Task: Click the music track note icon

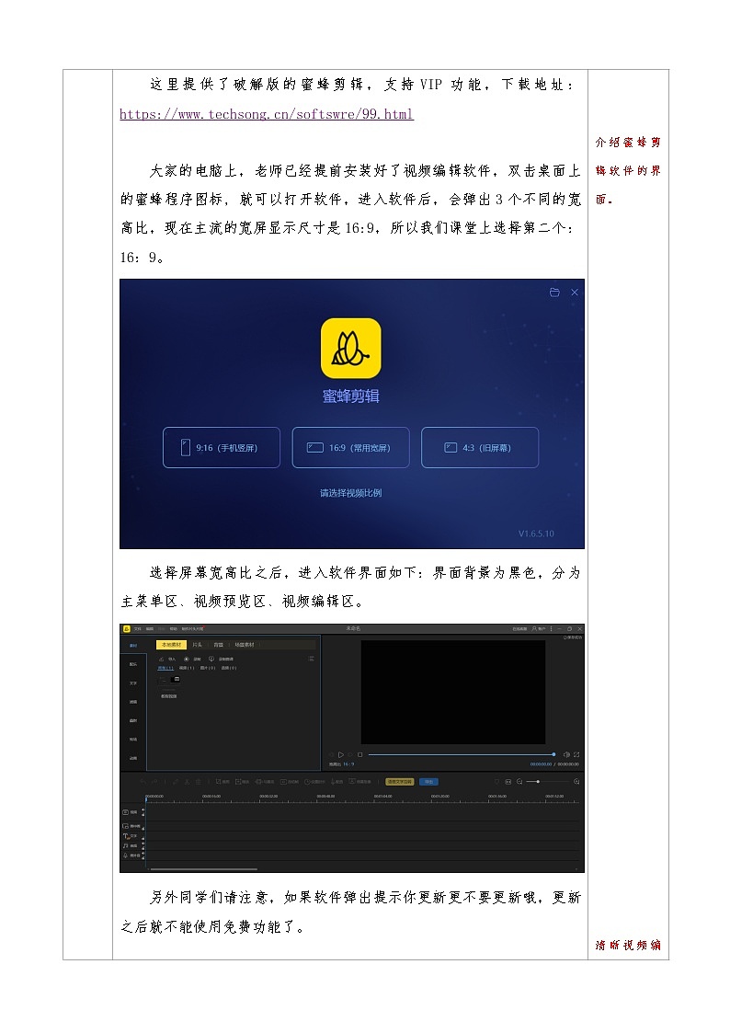Action: point(125,845)
